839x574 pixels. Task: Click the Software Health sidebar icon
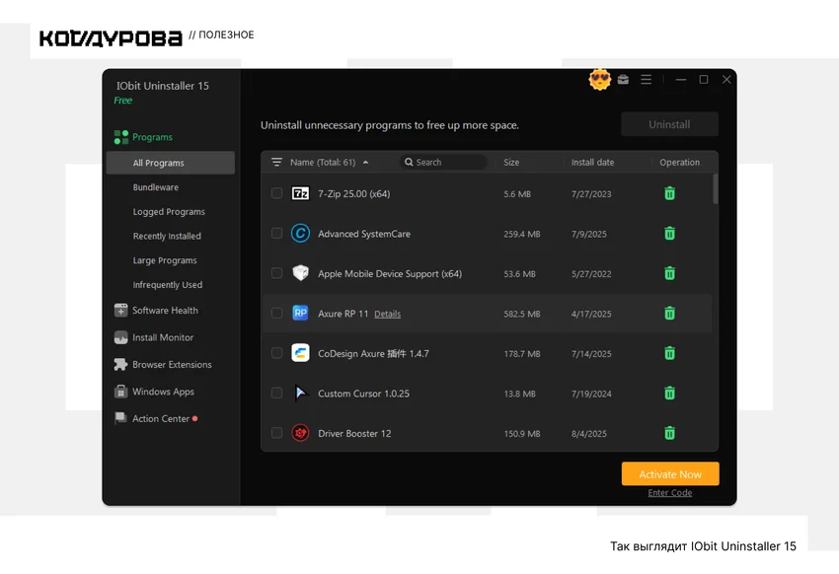[121, 310]
